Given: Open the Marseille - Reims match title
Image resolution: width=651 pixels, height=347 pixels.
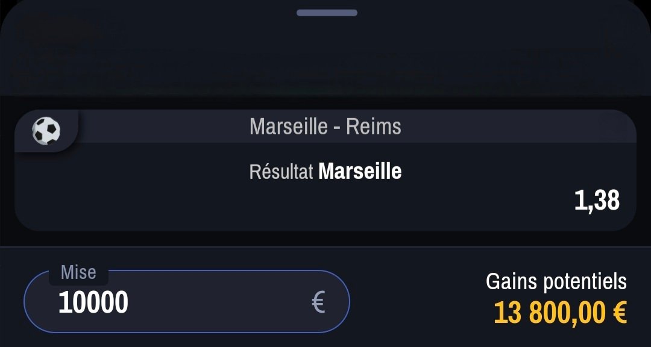Looking at the screenshot, I should click(325, 127).
